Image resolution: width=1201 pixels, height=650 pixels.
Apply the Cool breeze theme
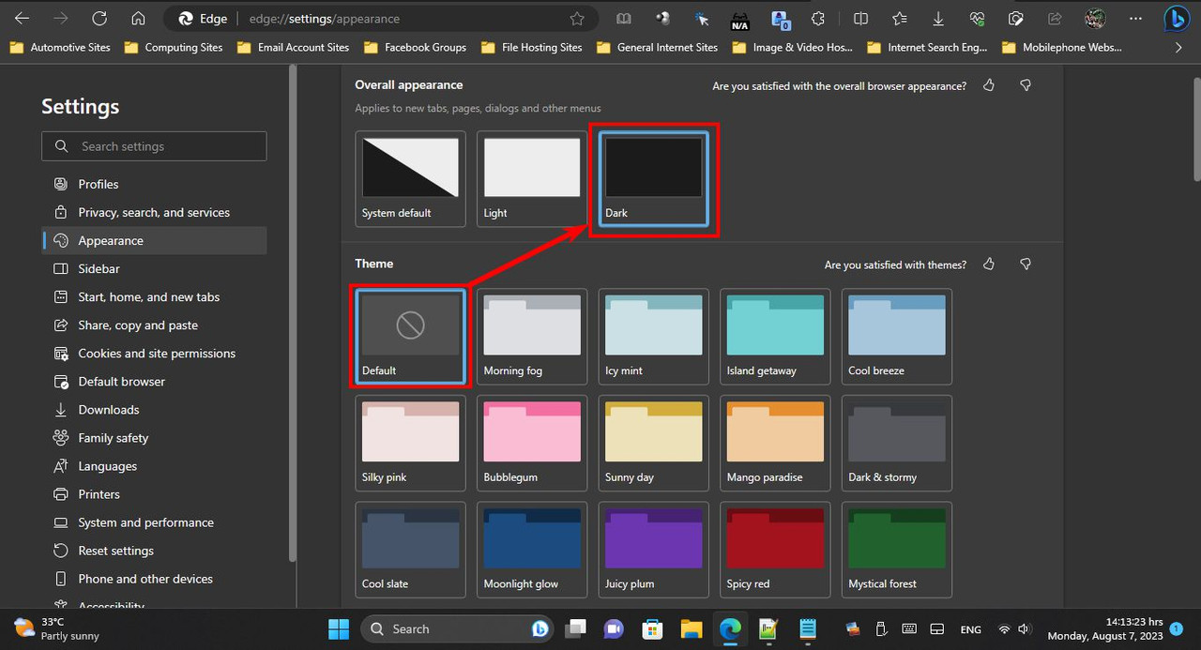(x=897, y=336)
